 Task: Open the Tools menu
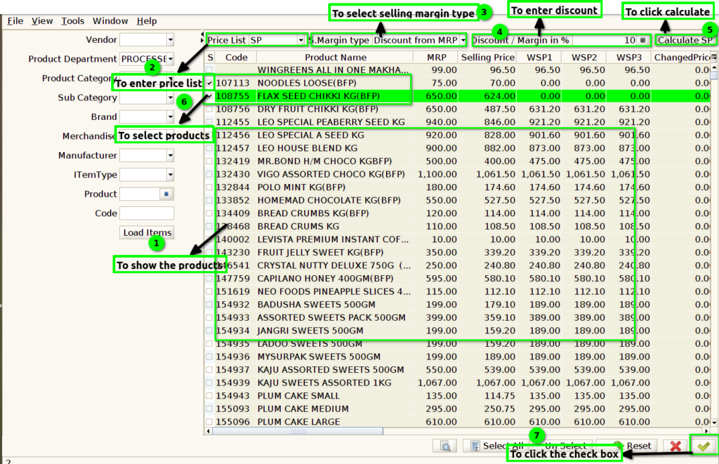click(73, 21)
